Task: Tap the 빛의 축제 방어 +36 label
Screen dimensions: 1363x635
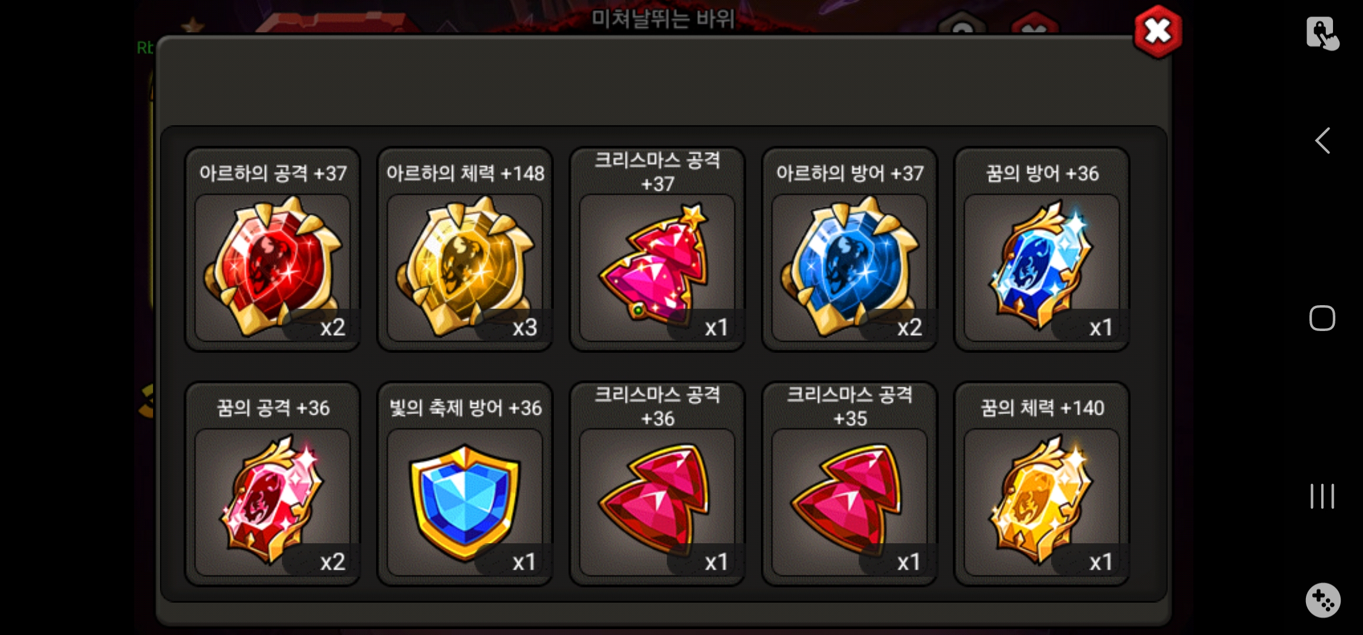Action: click(465, 408)
